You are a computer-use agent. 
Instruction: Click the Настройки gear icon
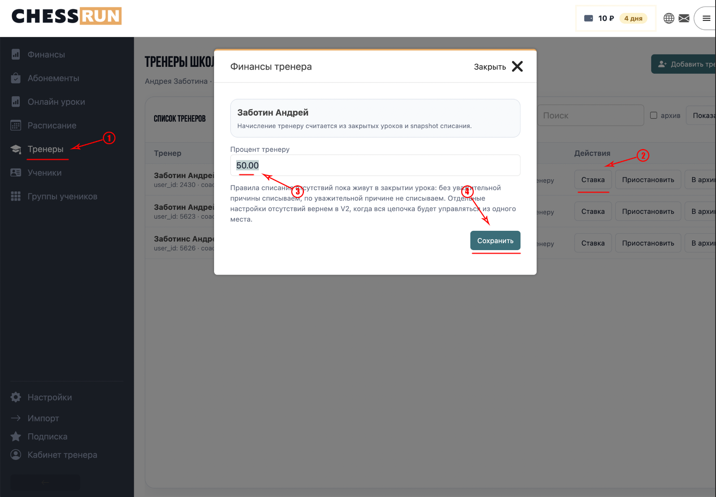coord(16,397)
